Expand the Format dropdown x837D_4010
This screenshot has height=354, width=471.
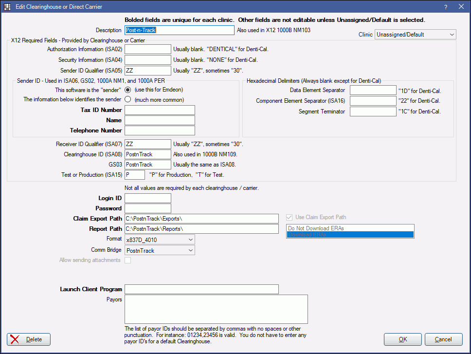[x=160, y=240]
